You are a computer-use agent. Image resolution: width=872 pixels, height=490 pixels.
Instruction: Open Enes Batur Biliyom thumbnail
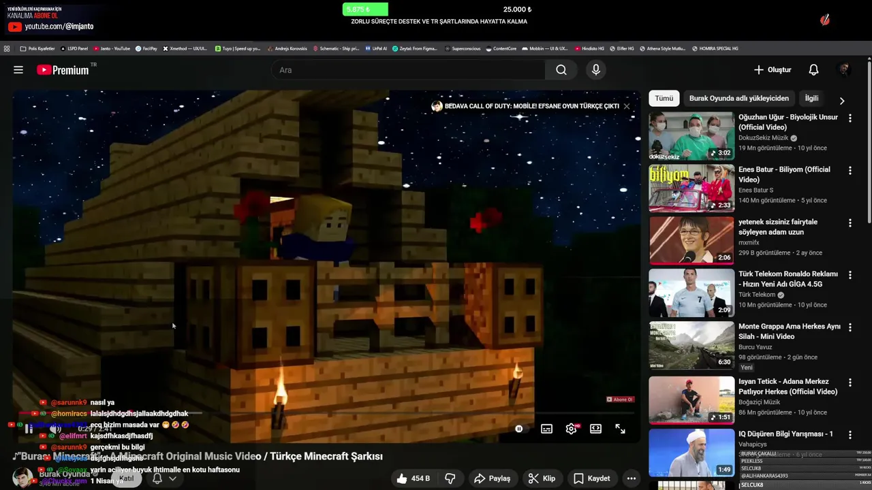tap(691, 189)
